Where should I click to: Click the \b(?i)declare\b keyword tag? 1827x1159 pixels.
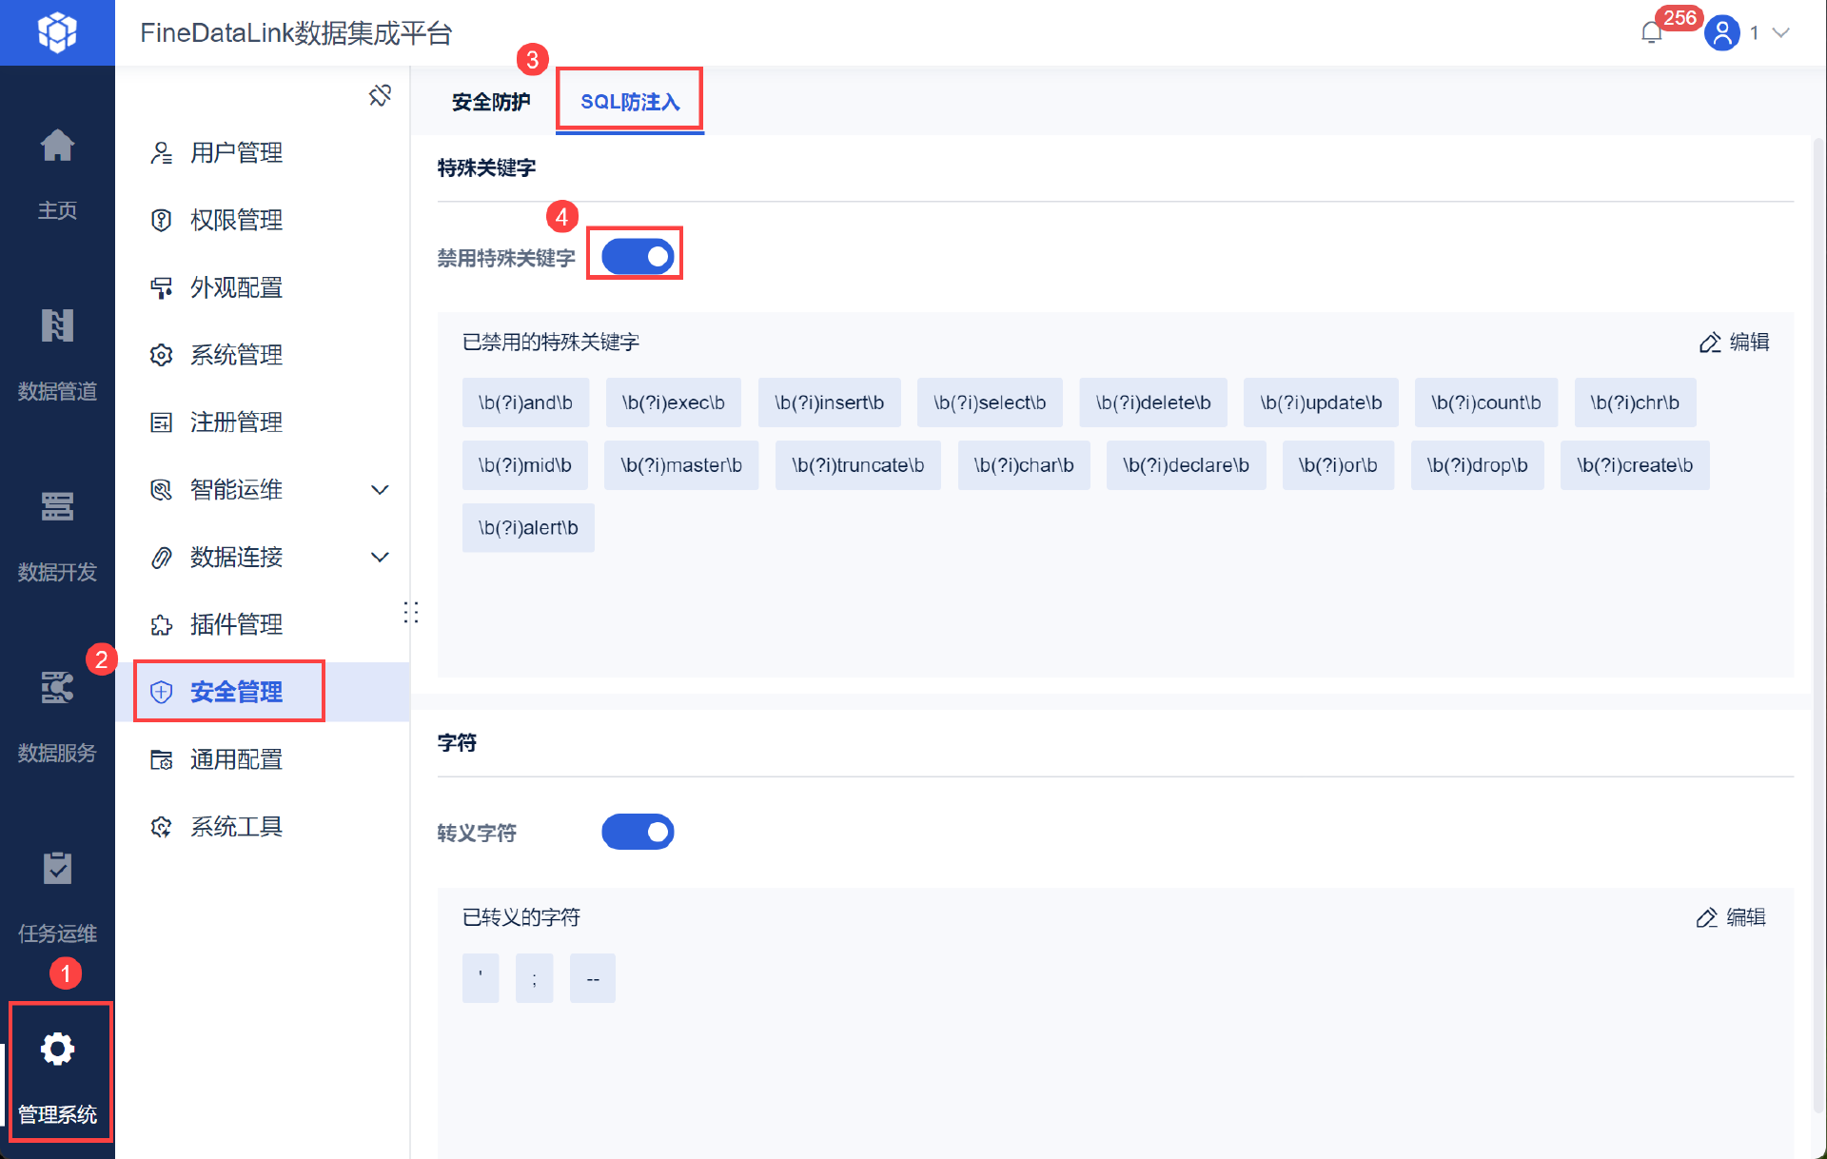pyautogui.click(x=1186, y=465)
